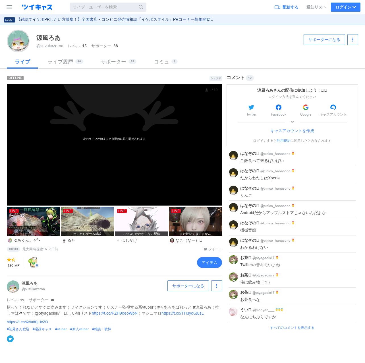Log in with キャスアカウント icon
This screenshot has width=365, height=363.
[333, 107]
